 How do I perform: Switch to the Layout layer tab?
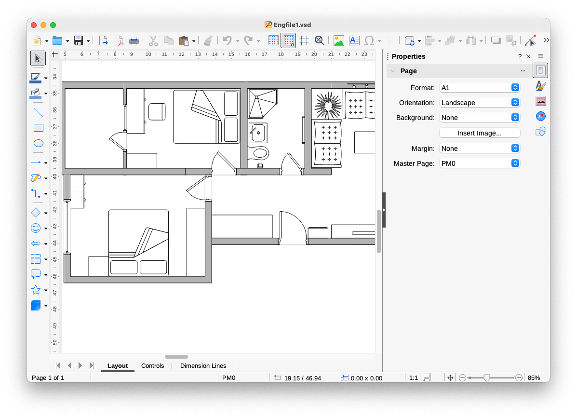pyautogui.click(x=118, y=366)
